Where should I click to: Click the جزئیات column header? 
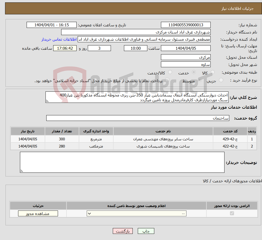pyautogui.click(x=38, y=206)
